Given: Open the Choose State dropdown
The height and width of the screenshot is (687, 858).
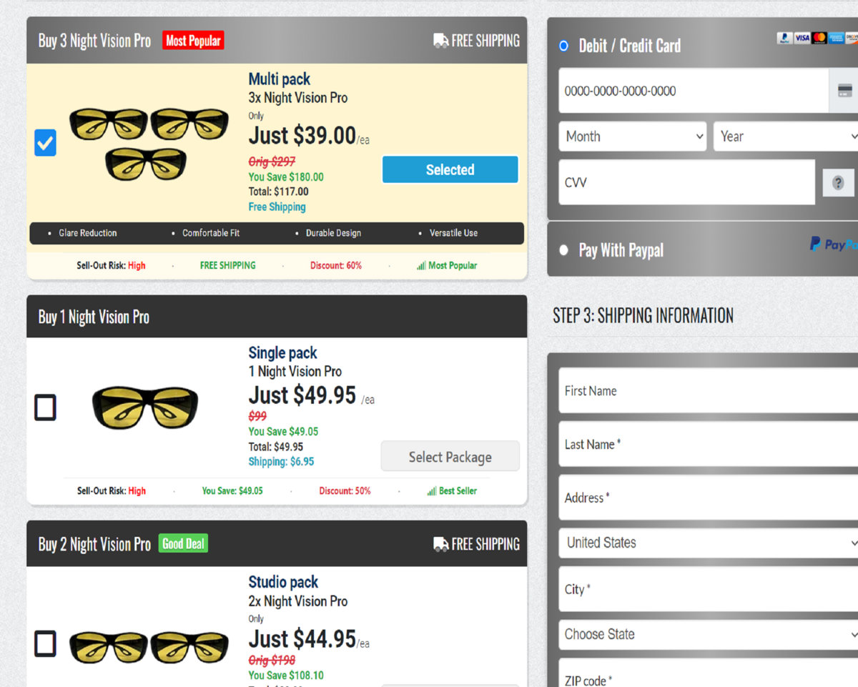Looking at the screenshot, I should [x=708, y=634].
